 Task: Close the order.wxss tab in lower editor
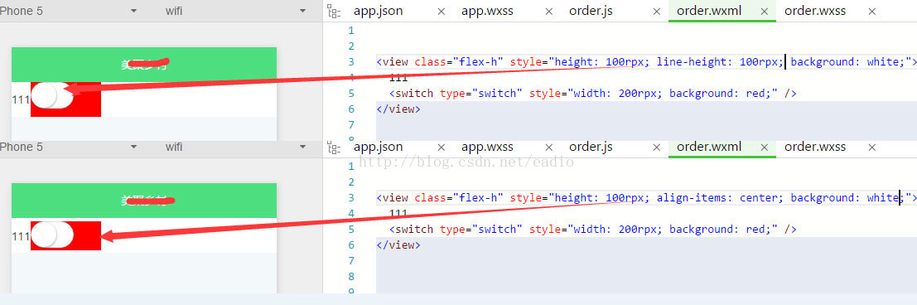tap(872, 147)
